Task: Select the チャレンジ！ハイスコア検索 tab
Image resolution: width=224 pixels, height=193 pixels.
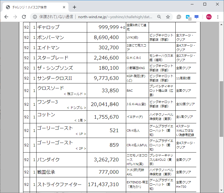Action: tap(35, 7)
